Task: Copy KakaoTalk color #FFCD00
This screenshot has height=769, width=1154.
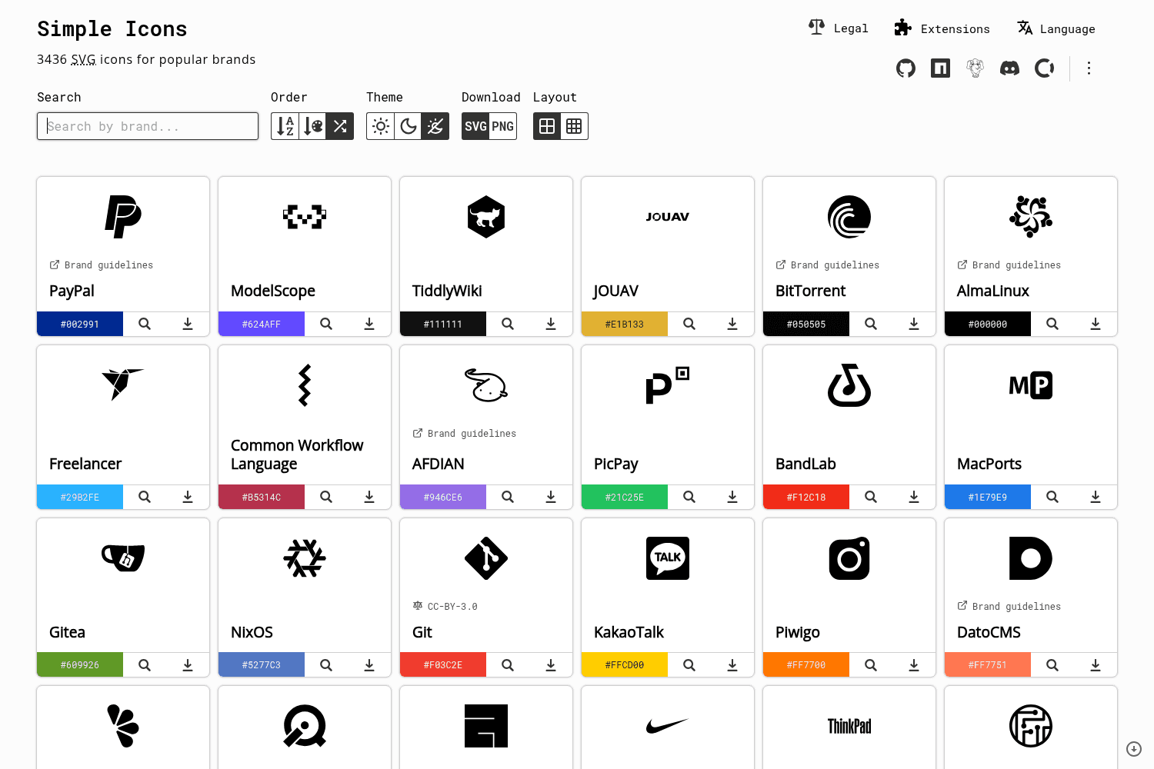Action: pyautogui.click(x=625, y=664)
